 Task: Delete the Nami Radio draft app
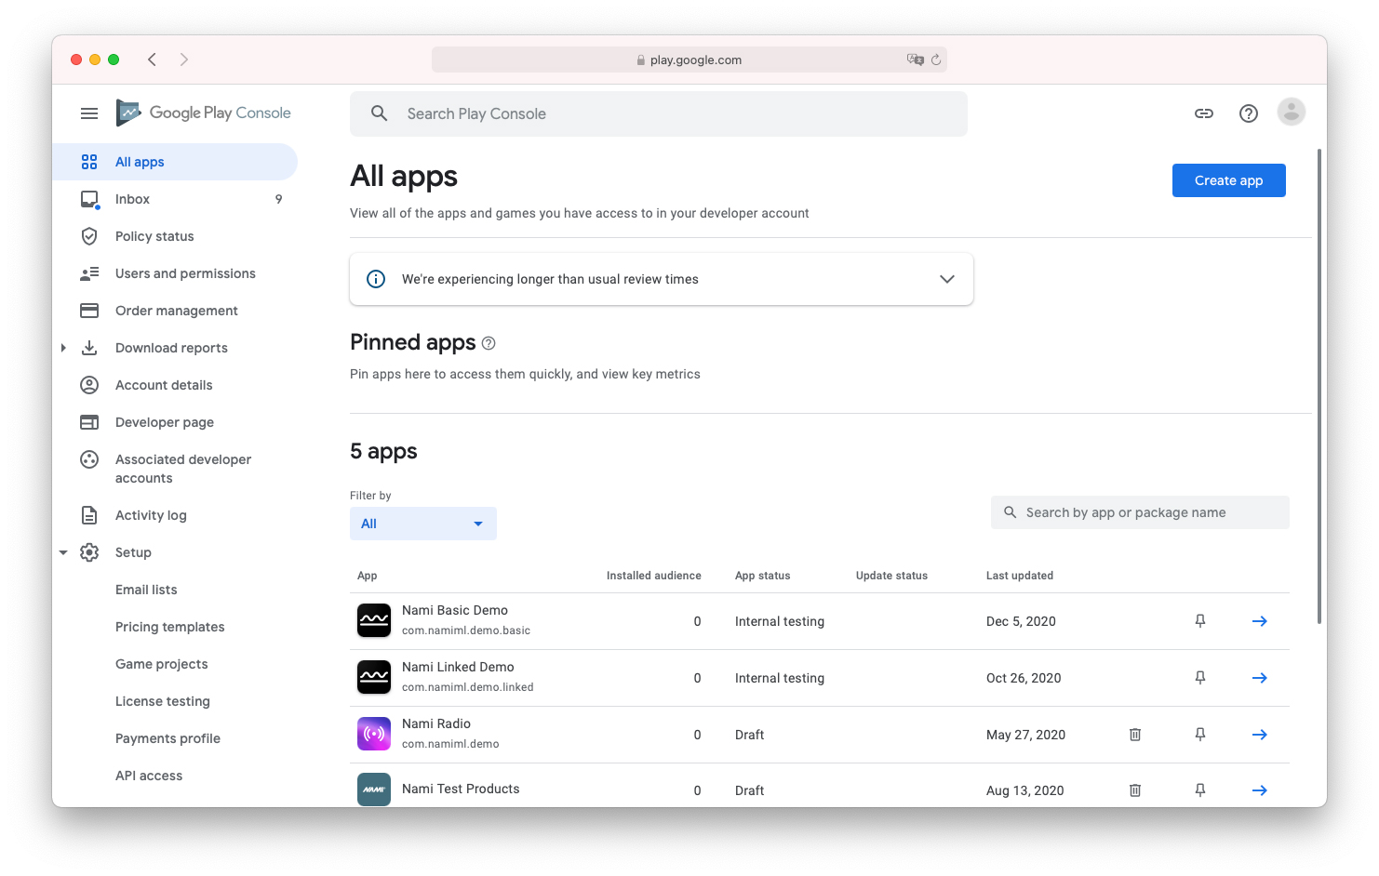point(1135,735)
